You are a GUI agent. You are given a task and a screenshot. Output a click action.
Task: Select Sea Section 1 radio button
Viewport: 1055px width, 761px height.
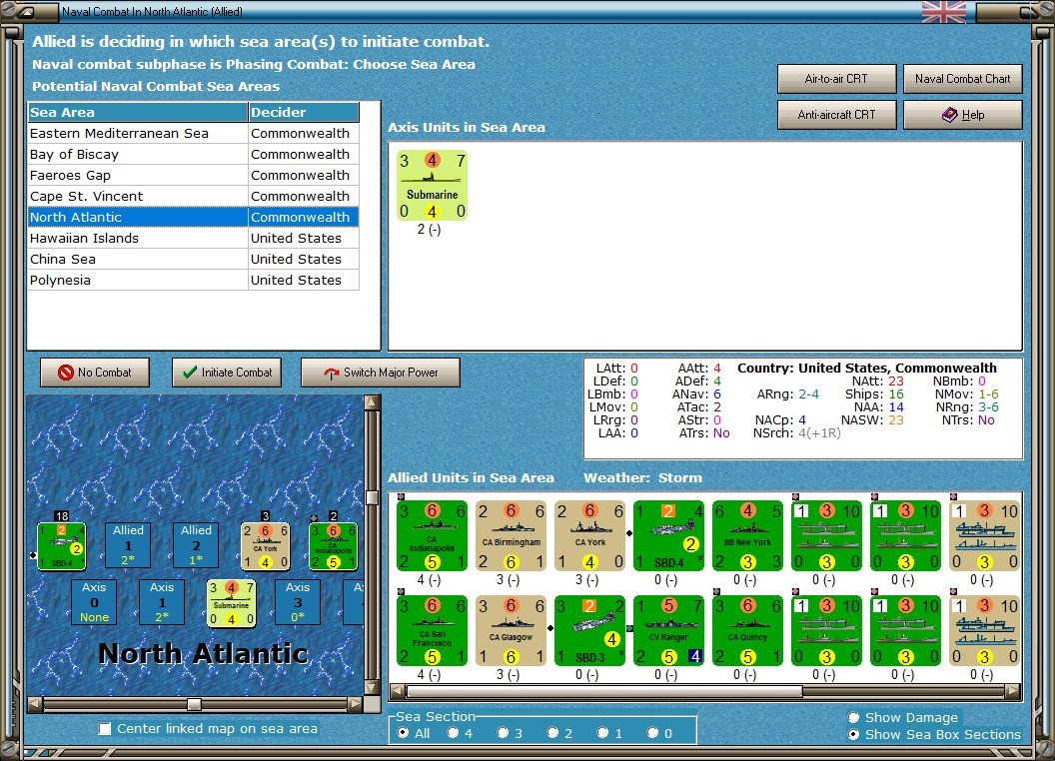(602, 733)
